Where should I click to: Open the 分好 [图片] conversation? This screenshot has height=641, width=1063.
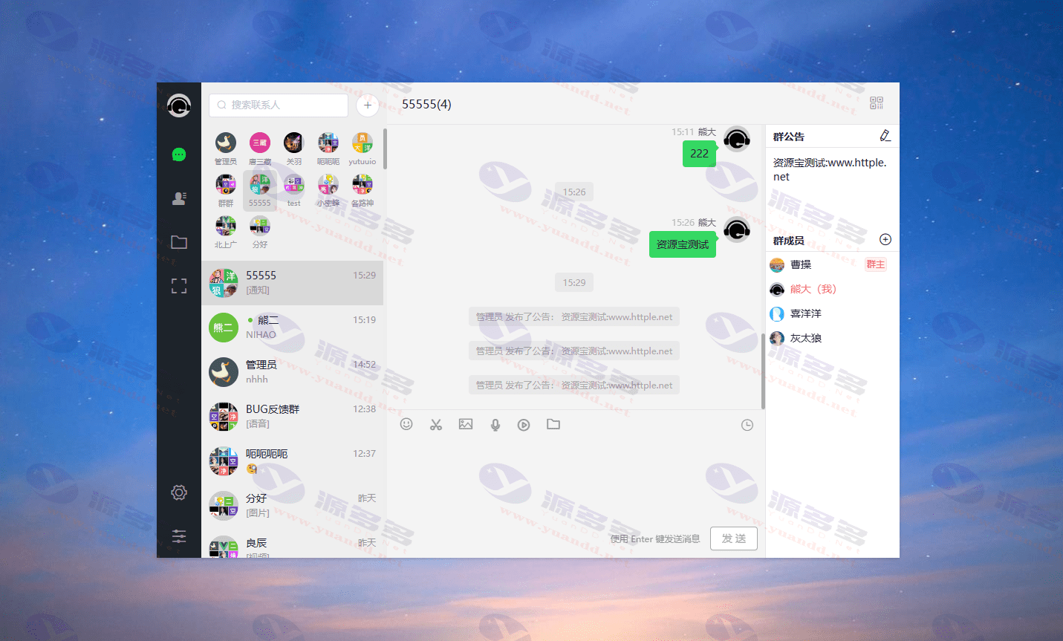[x=292, y=506]
